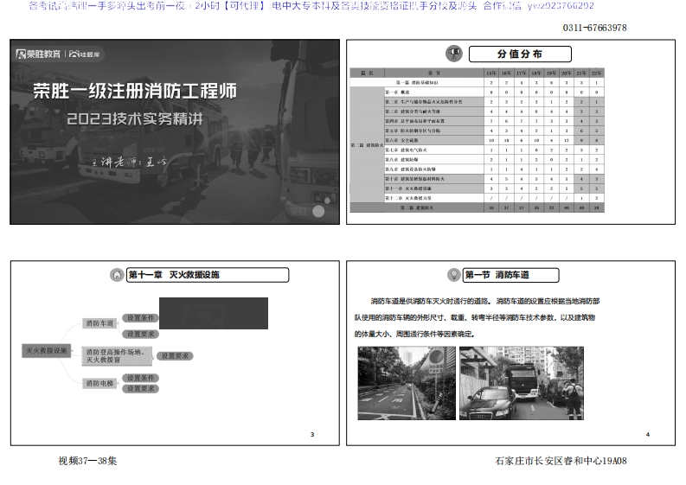Image resolution: width=686 pixels, height=485 pixels.
Task: Select the 消防电梯 mind-map node
Action: (x=98, y=382)
